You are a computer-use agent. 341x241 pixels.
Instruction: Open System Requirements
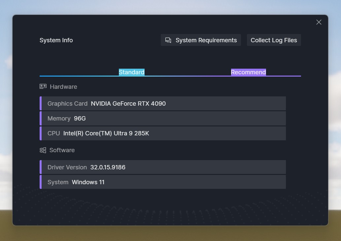coord(206,40)
